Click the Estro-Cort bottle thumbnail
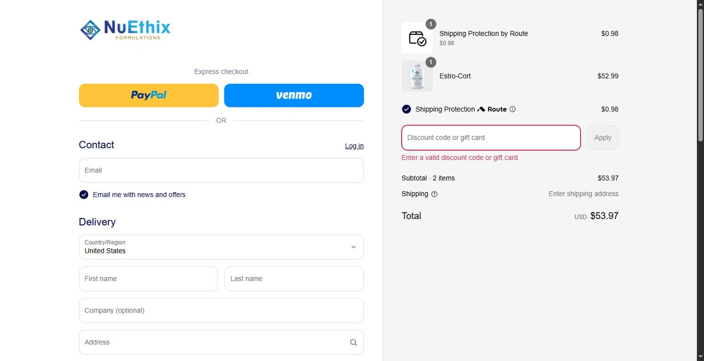 click(x=417, y=76)
